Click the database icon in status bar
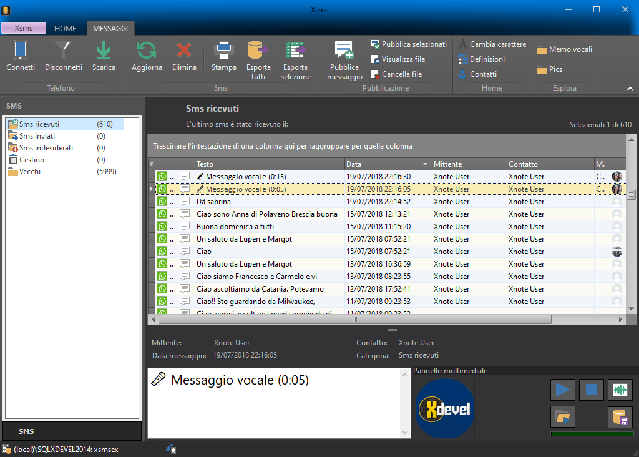The width and height of the screenshot is (639, 457). click(6, 450)
